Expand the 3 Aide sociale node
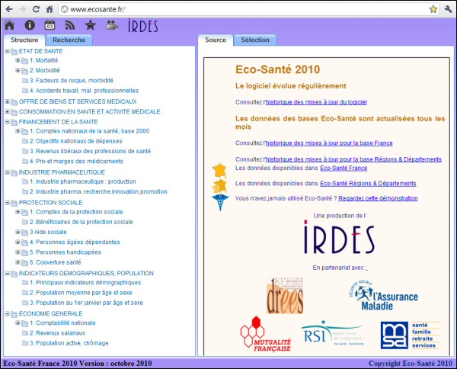This screenshot has width=457, height=369. (18, 232)
